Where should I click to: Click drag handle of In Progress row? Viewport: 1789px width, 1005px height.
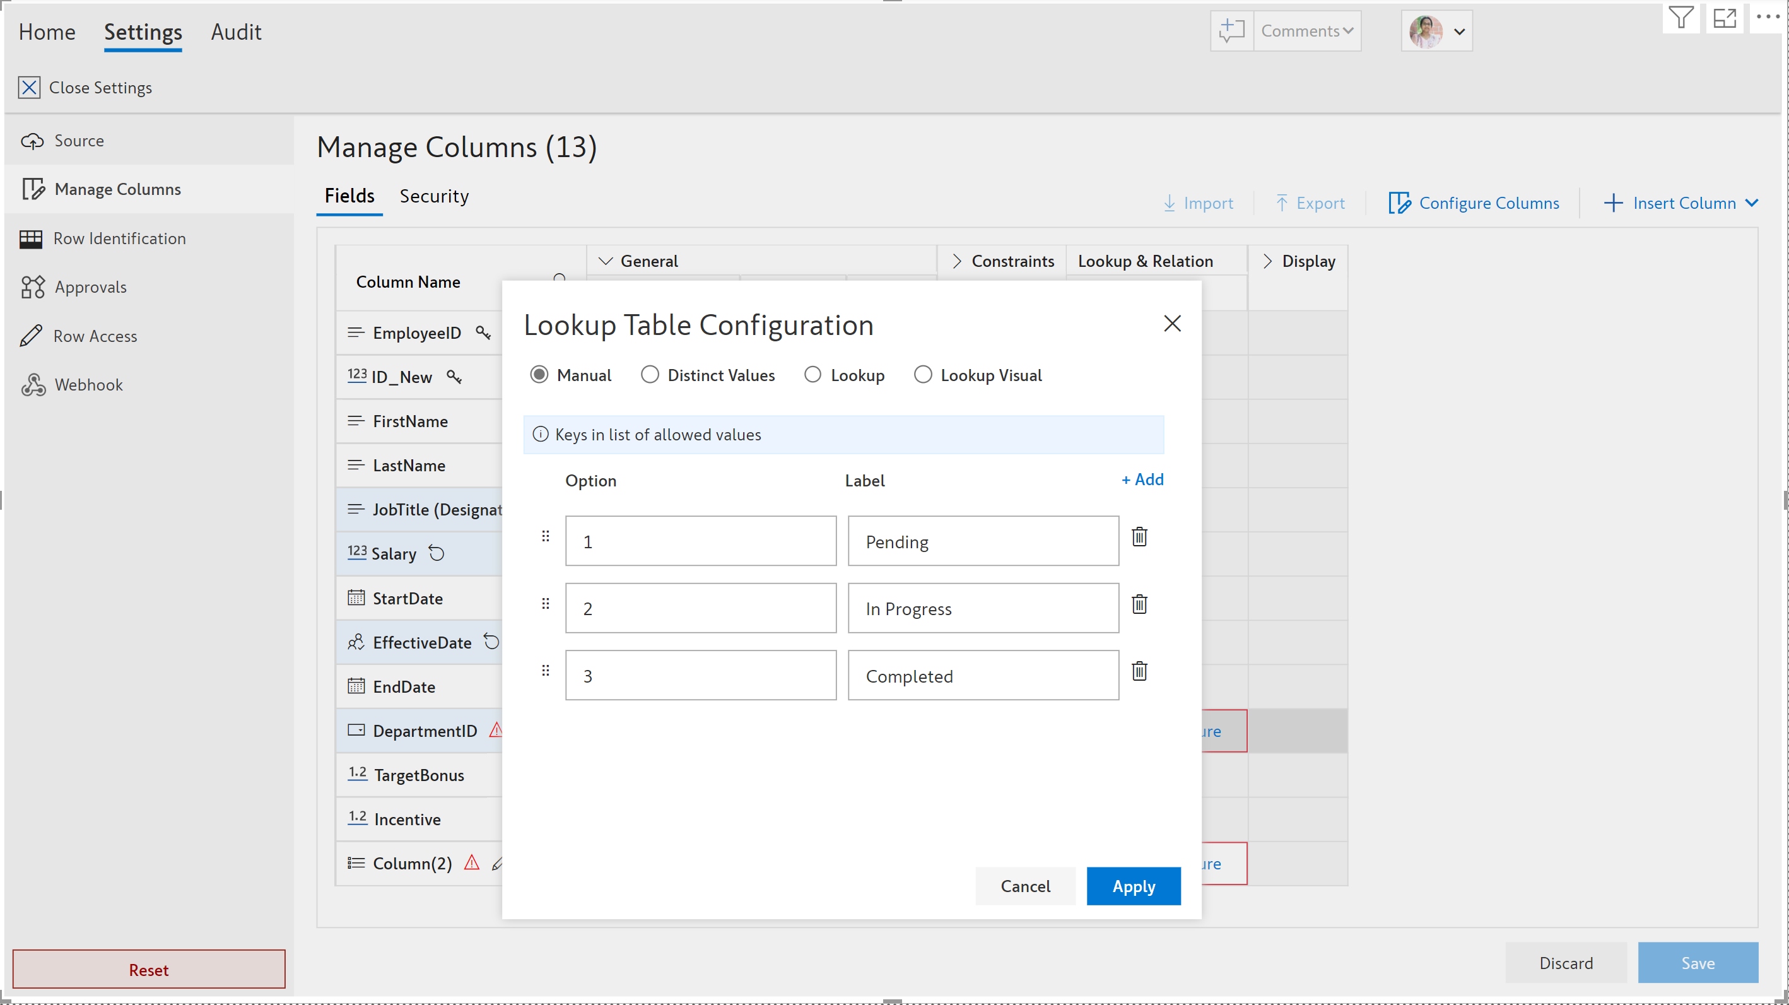click(x=545, y=604)
